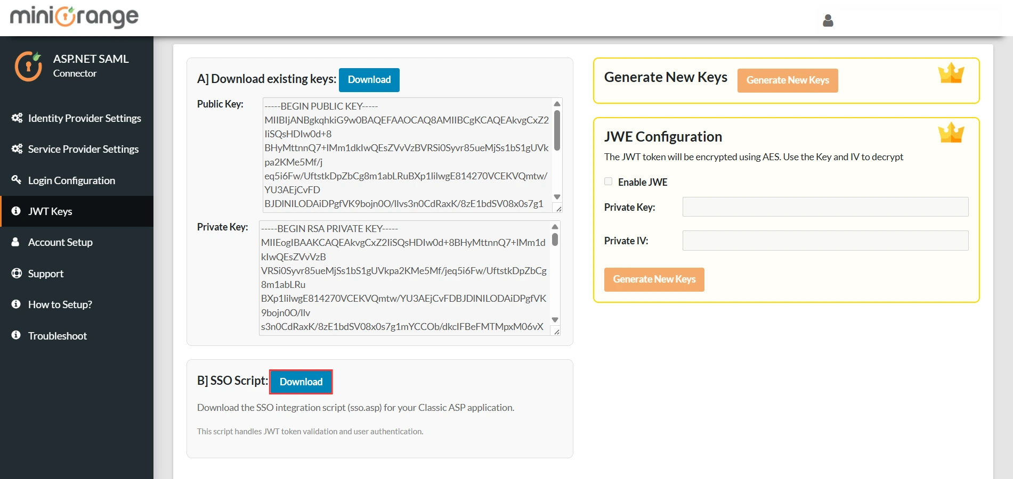Open Service Provider Settings menu item

77,149
